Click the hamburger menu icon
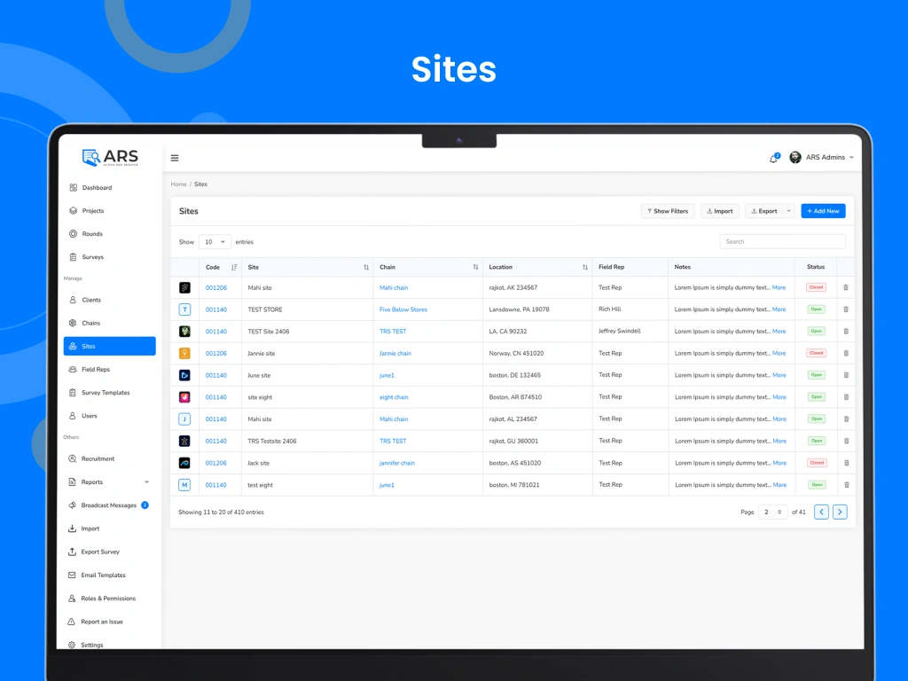 click(175, 158)
